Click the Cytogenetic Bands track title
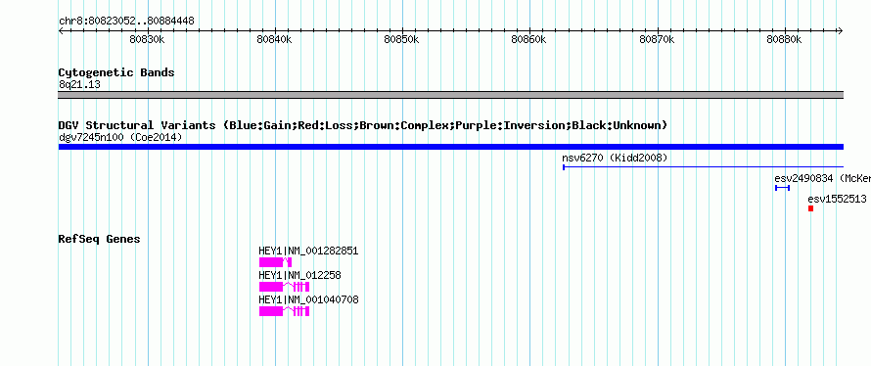Screen dimensions: 871x366 [x=116, y=72]
